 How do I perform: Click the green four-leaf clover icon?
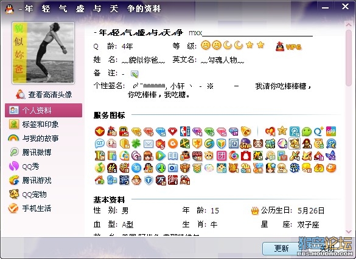136,143
